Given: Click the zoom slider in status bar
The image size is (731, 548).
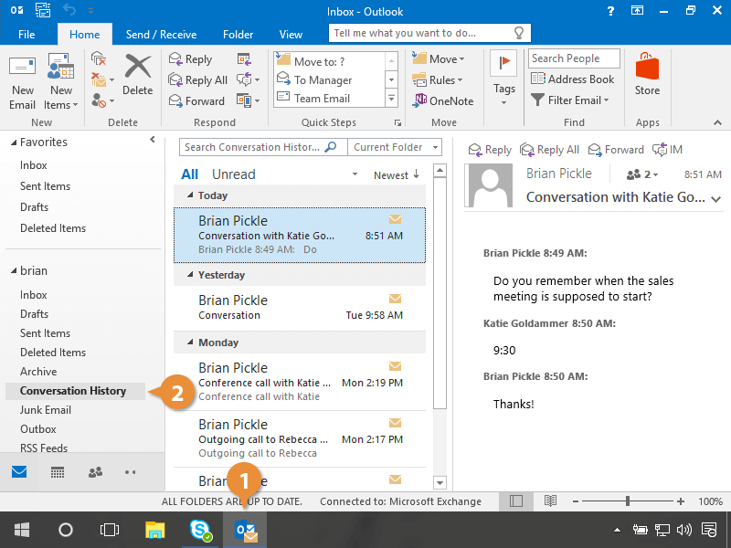Looking at the screenshot, I should tap(628, 501).
